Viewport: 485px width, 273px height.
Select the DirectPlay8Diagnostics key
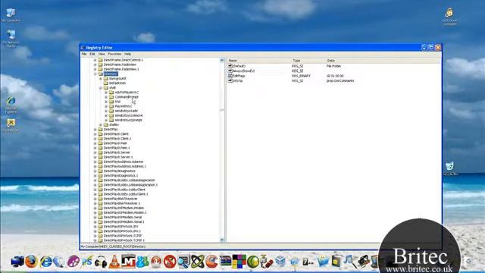click(120, 171)
